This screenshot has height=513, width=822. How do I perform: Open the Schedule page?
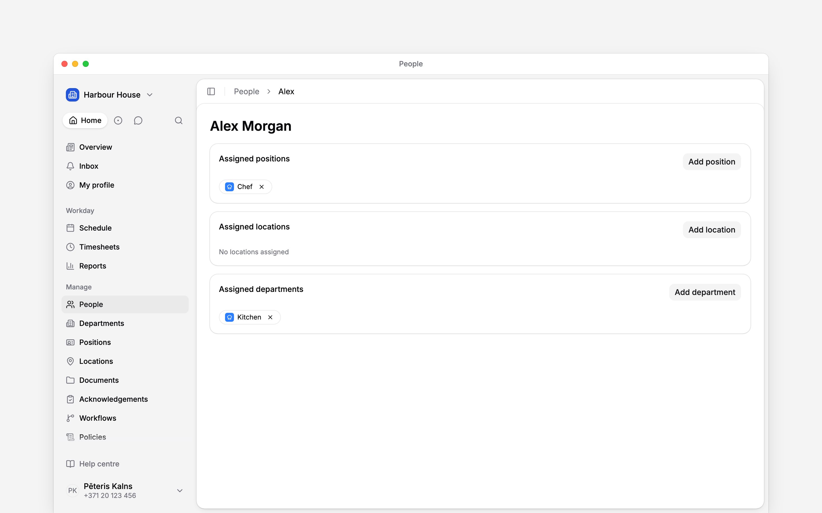[x=125, y=228]
